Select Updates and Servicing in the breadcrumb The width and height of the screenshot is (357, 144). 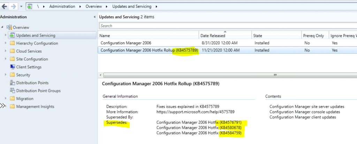click(x=132, y=6)
